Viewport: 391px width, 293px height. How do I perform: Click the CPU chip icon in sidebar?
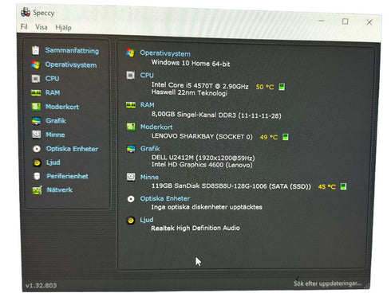(x=36, y=79)
